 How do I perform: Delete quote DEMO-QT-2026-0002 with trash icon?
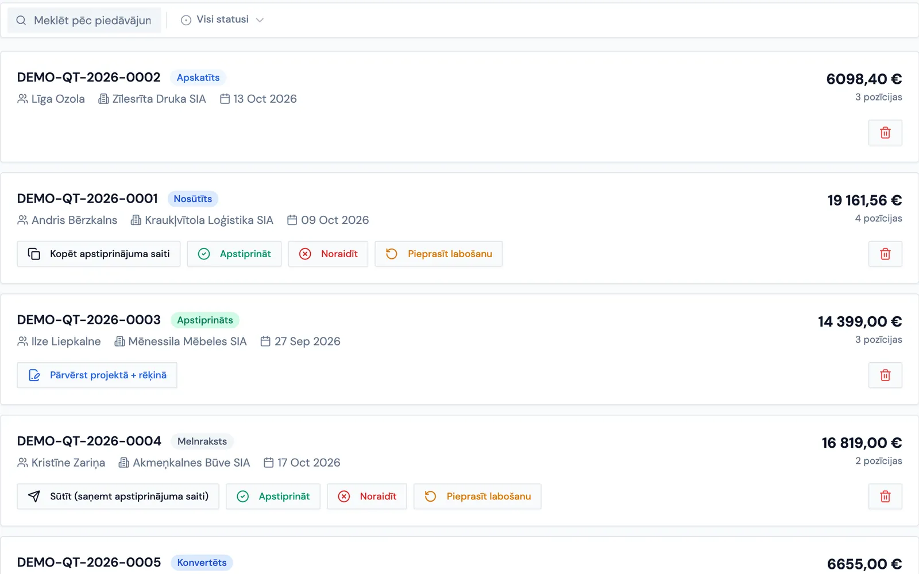pos(885,133)
